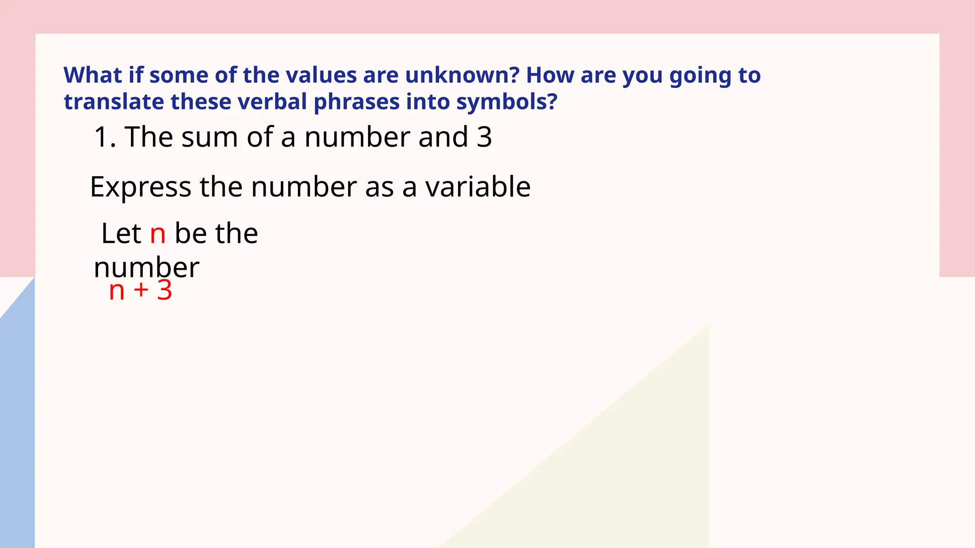Click the word 'number' below 'Let n be the'

pyautogui.click(x=147, y=267)
